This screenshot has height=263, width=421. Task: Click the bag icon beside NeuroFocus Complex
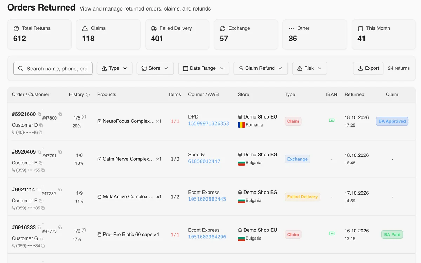click(x=99, y=121)
